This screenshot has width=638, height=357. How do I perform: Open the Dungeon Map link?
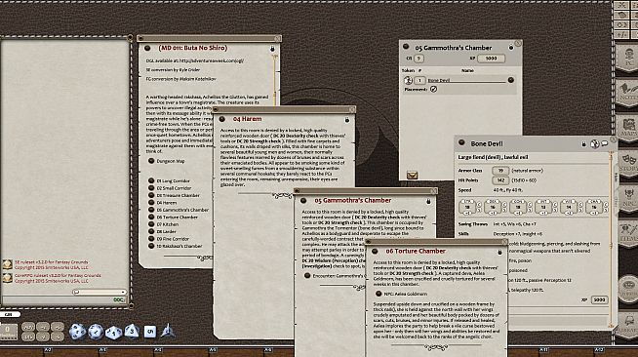[x=167, y=161]
